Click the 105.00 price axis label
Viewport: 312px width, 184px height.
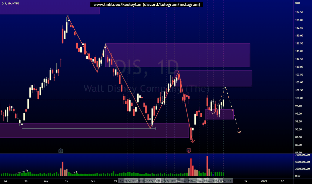point(299,82)
